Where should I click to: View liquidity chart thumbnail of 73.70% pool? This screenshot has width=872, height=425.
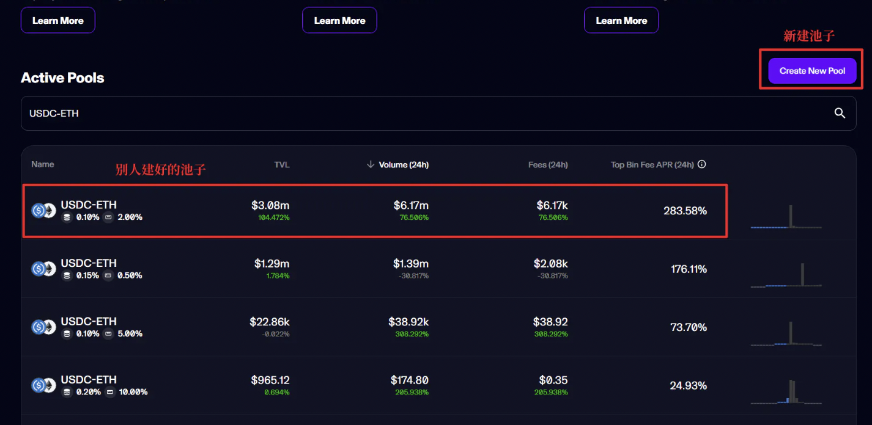pos(786,330)
